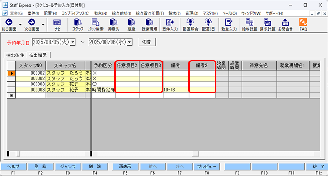Click the ○ reservation cell for スタッフ 花子
Viewport: 328px width, 176px height.
[x=104, y=84]
